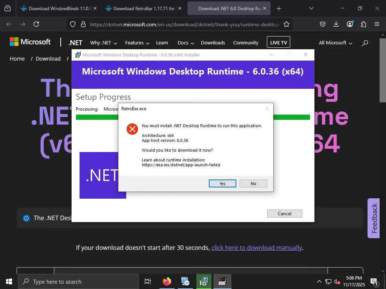Show site security lock info
386x289 pixels.
pos(83,24)
